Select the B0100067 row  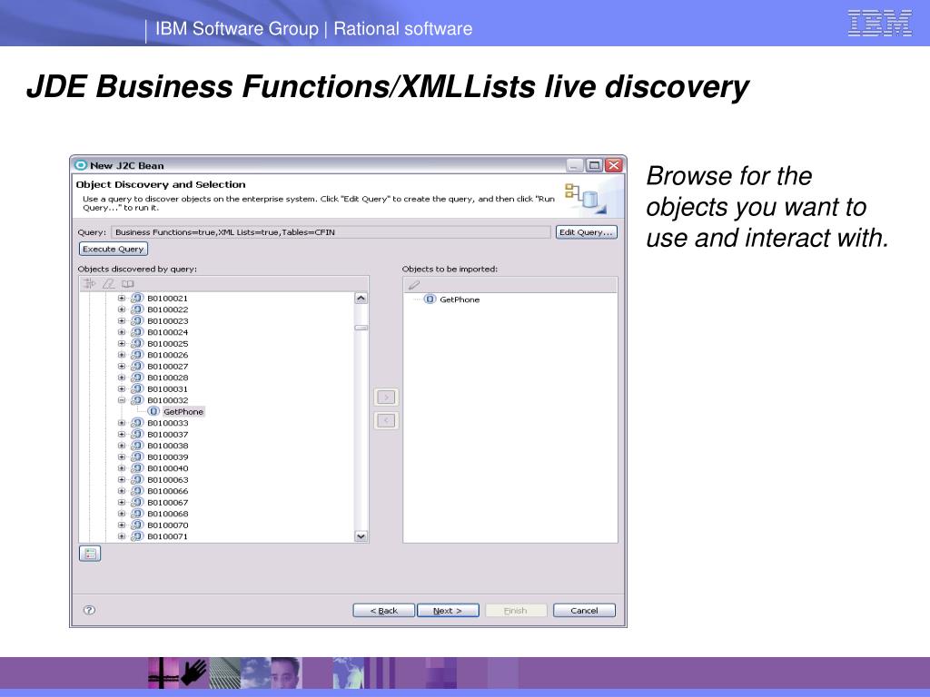pyautogui.click(x=168, y=503)
